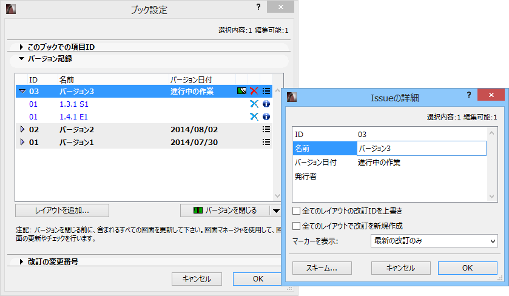Select バージョン日付 row in Issue details

tap(389, 163)
